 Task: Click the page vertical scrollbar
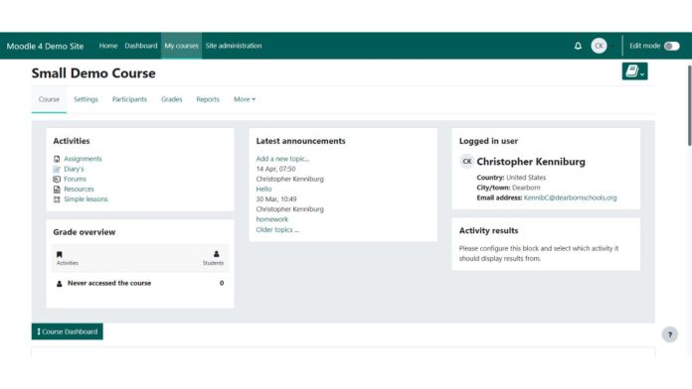pyautogui.click(x=689, y=106)
